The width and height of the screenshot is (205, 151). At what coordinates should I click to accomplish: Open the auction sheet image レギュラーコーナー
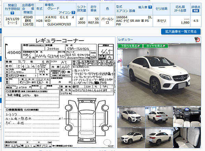(x=60, y=92)
